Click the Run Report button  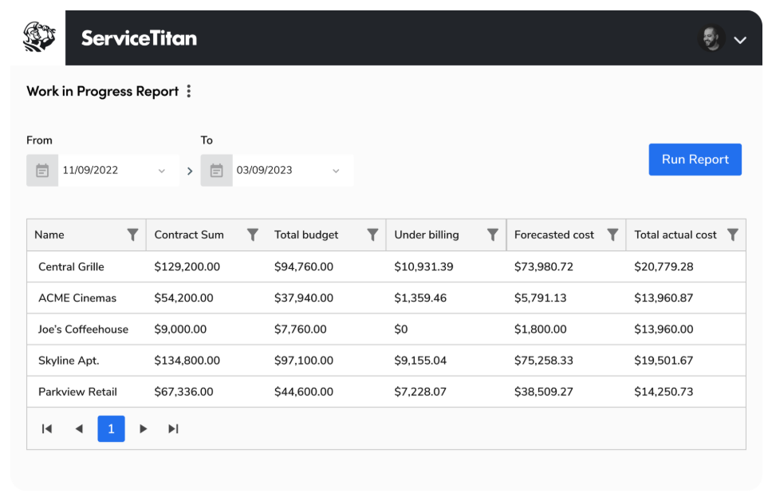point(695,160)
